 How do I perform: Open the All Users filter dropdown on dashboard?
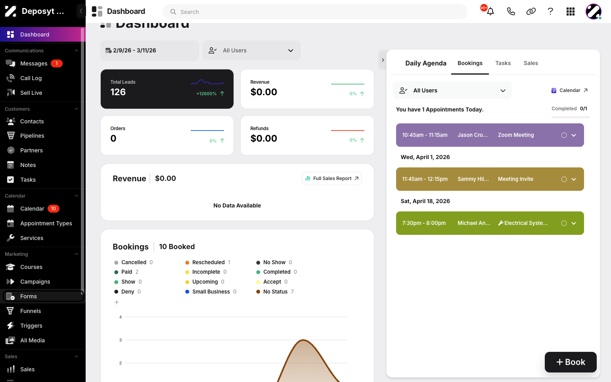point(251,50)
